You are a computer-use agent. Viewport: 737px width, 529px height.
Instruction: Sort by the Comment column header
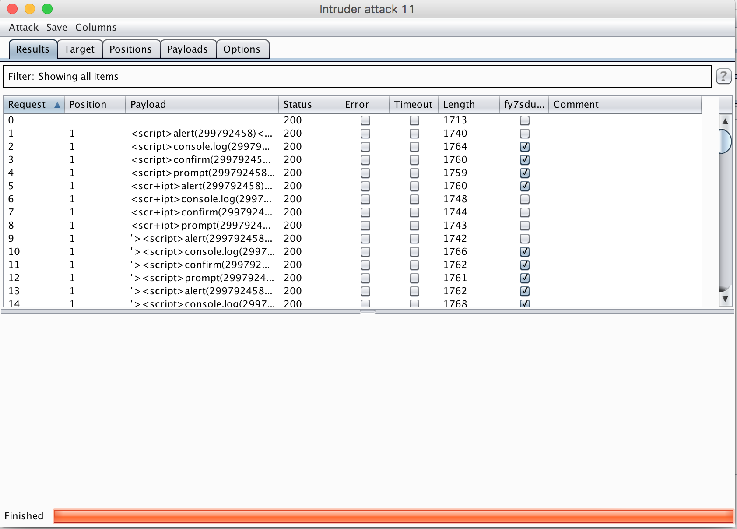click(625, 105)
